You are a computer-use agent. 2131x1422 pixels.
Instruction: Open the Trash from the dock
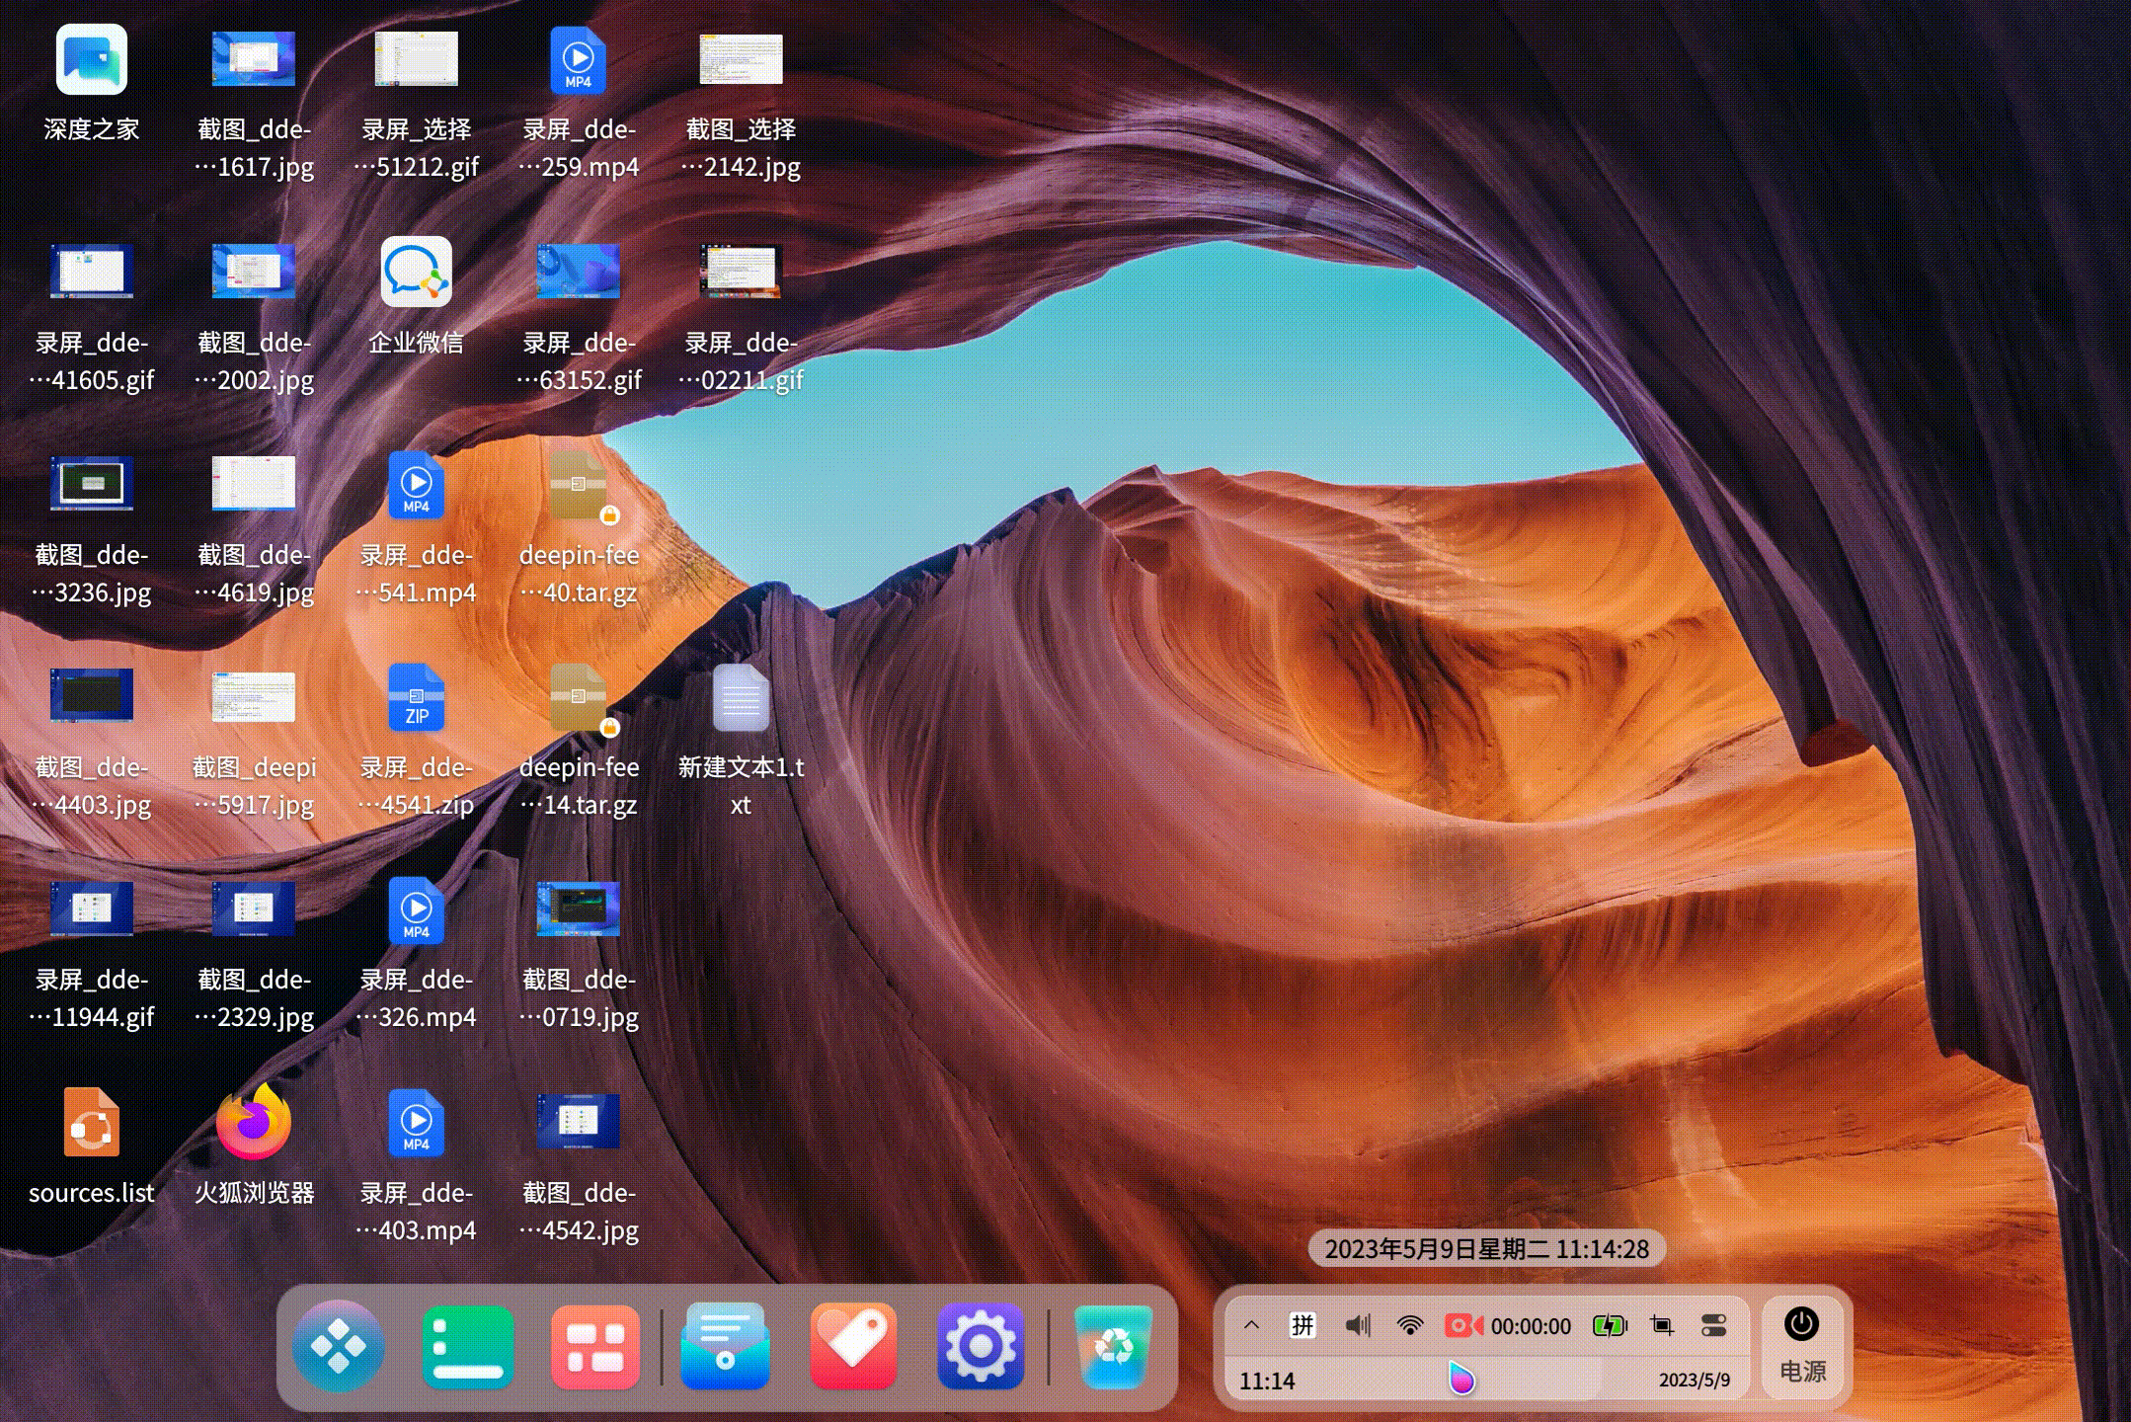coord(1114,1346)
